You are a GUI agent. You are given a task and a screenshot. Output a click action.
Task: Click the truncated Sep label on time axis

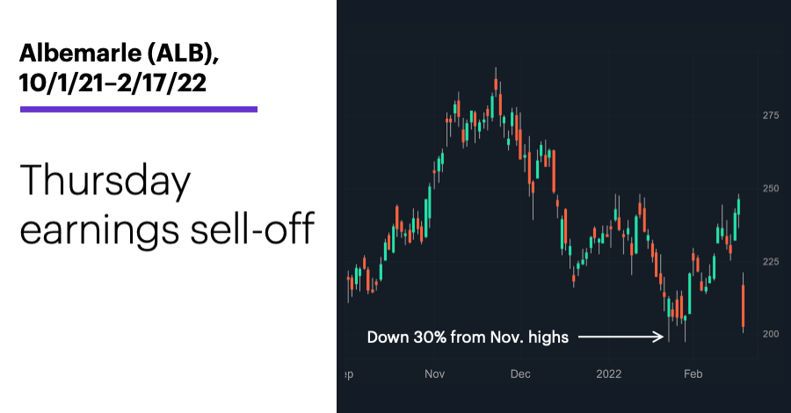pyautogui.click(x=349, y=374)
